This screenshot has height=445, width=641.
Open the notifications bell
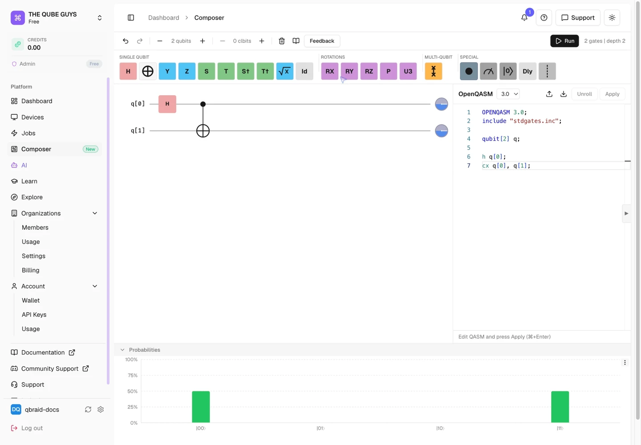(524, 18)
